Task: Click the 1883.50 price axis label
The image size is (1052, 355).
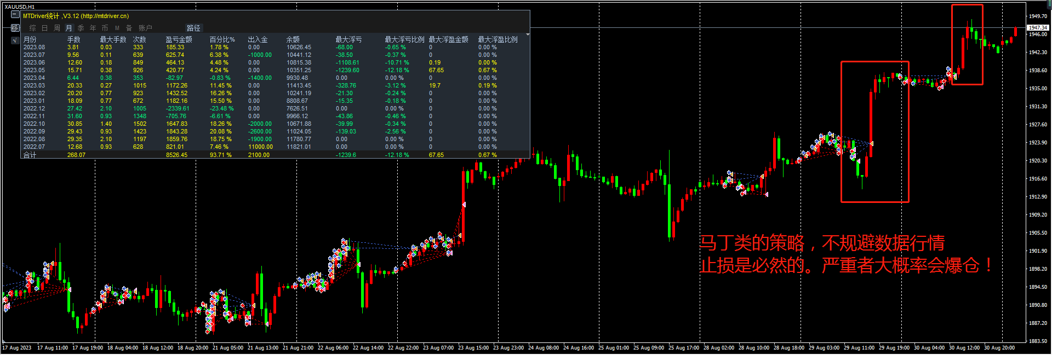Action: coord(1038,341)
